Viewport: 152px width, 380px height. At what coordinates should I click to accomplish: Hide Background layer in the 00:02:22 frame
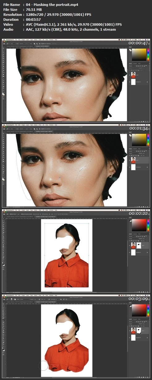pyautogui.click(x=130, y=252)
